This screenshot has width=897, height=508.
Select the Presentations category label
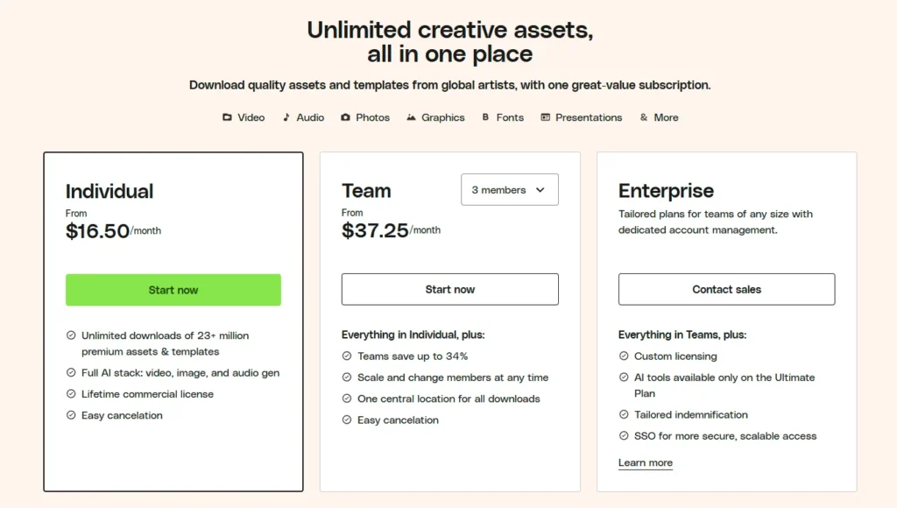coord(589,117)
